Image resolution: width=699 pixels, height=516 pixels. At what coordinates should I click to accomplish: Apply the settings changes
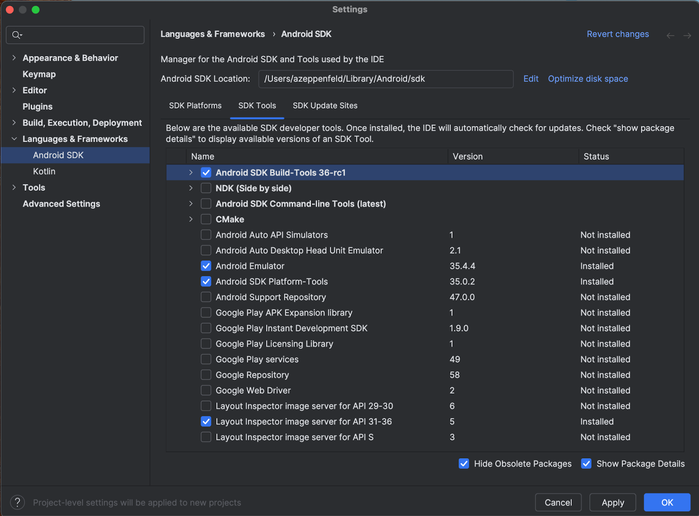(612, 502)
